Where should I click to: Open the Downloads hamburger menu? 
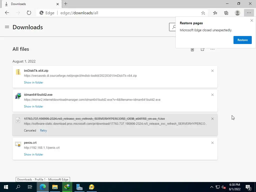[x=7, y=27]
